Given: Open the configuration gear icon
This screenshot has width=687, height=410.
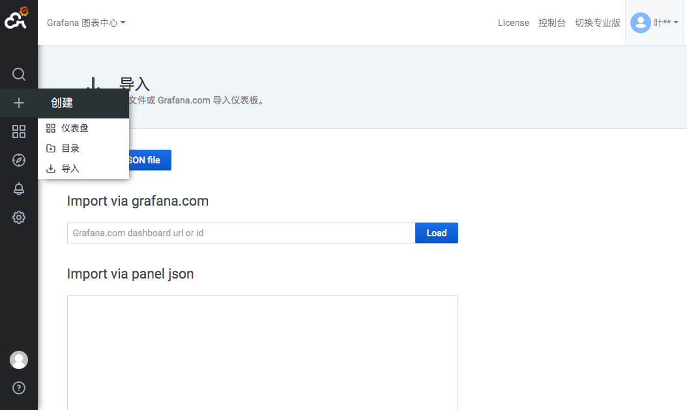Looking at the screenshot, I should 18,217.
